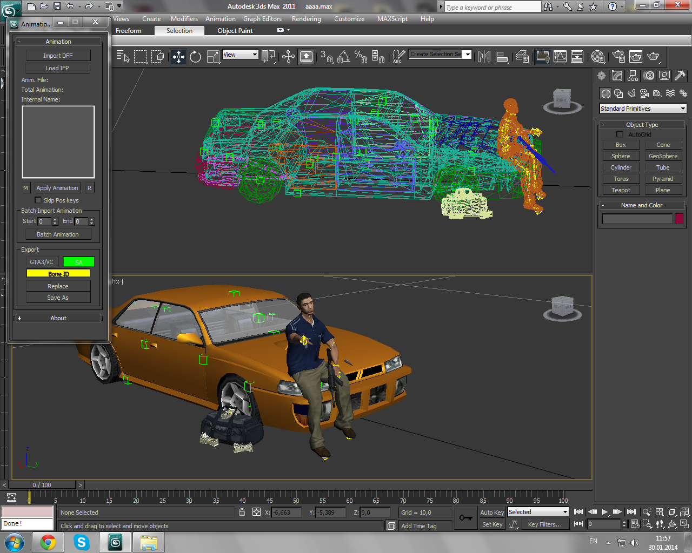Open the Material Editor icon
The height and width of the screenshot is (553, 692).
pyautogui.click(x=598, y=57)
